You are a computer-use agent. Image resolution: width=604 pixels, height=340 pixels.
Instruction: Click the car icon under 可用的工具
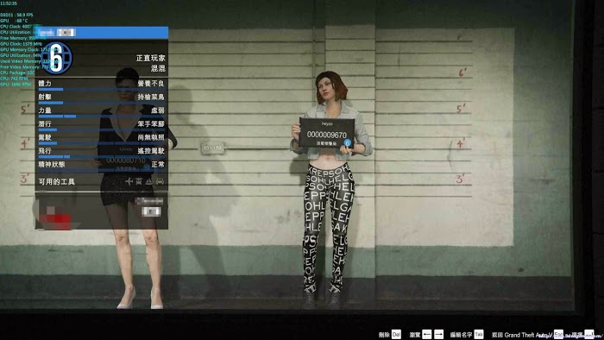pos(160,181)
